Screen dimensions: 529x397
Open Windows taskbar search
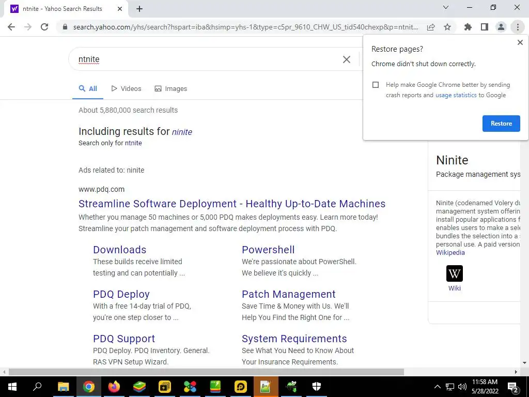(x=37, y=387)
